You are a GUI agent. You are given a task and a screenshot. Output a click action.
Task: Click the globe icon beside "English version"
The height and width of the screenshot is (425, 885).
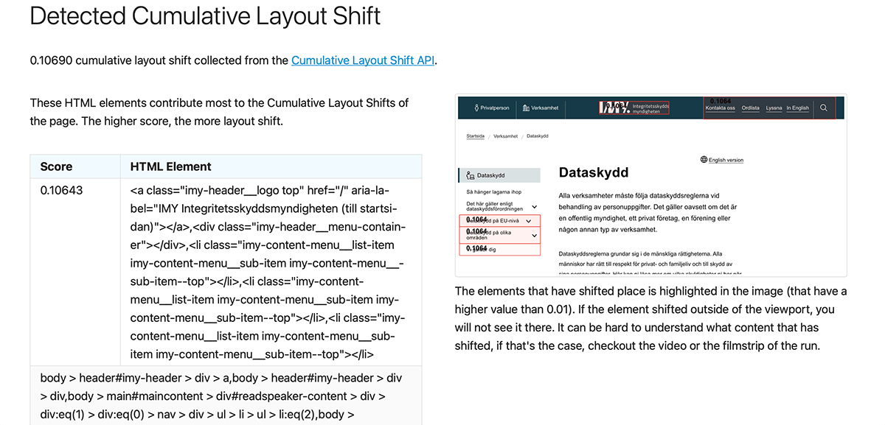coord(704,160)
